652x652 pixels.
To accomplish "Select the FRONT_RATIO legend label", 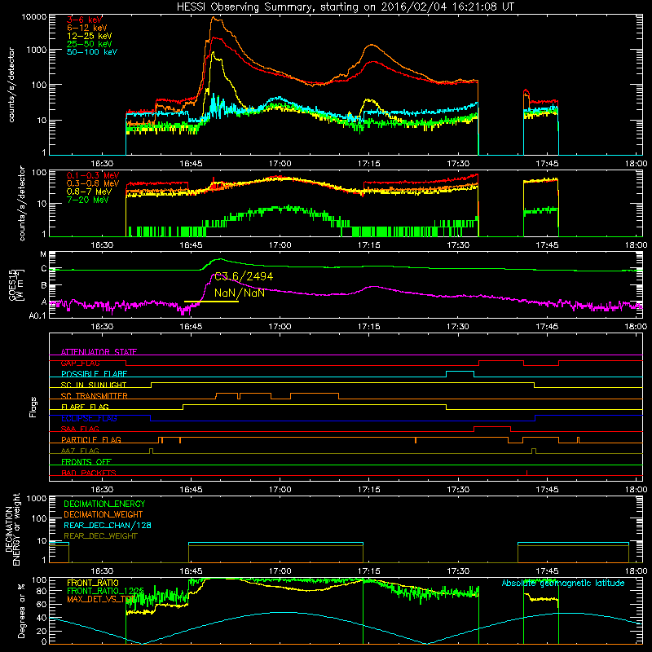I will [93, 583].
